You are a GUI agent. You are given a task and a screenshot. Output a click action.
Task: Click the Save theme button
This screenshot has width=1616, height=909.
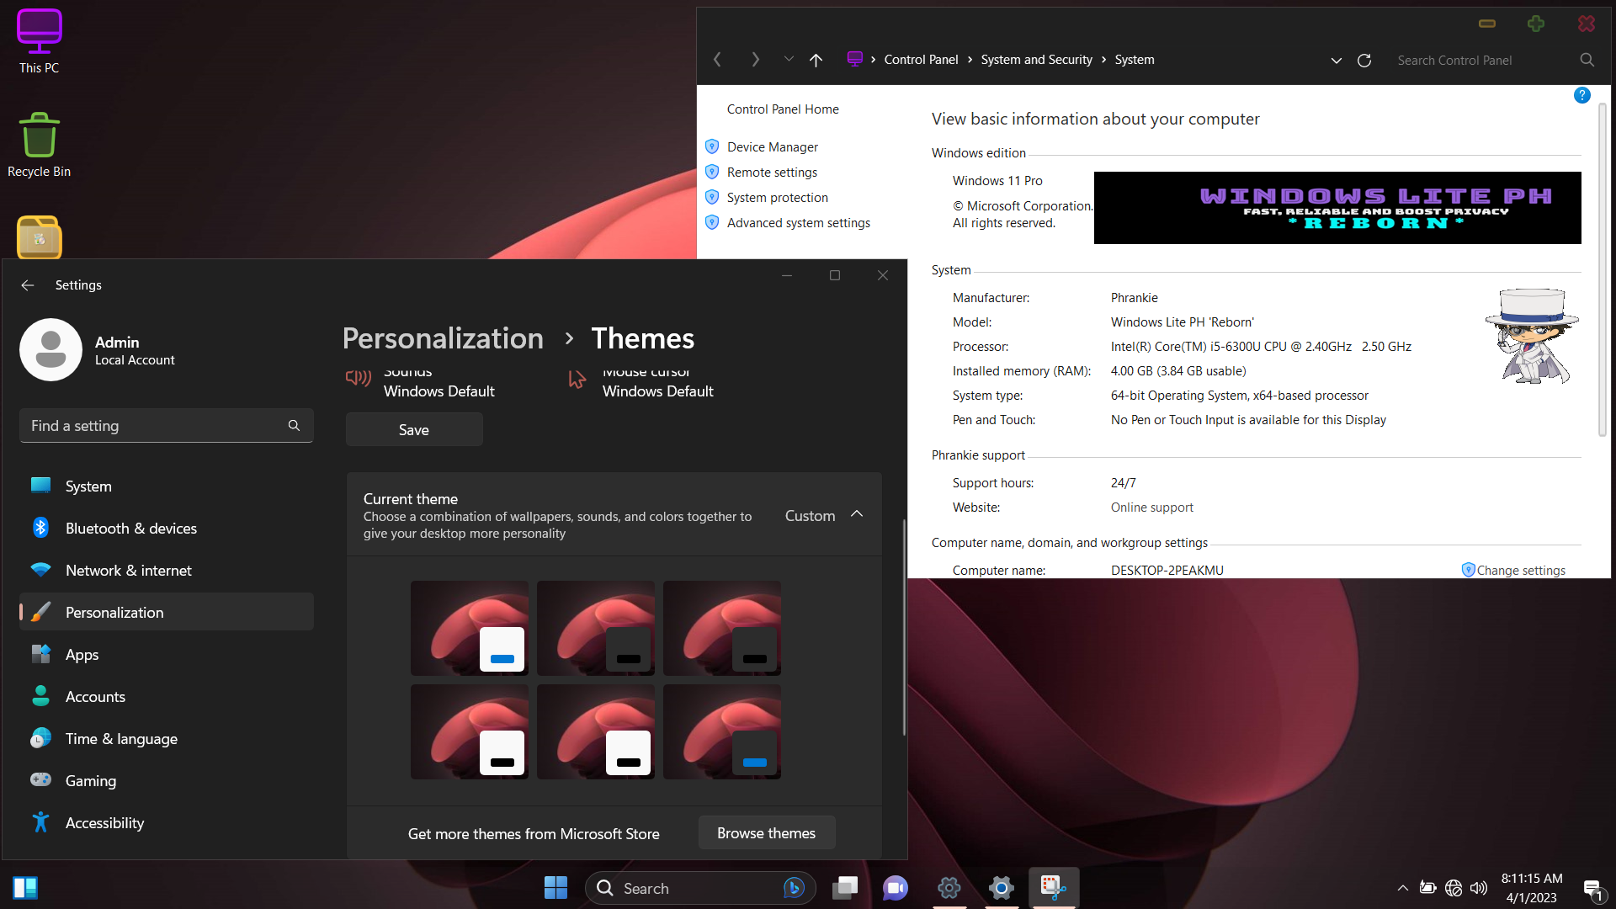[x=414, y=430]
